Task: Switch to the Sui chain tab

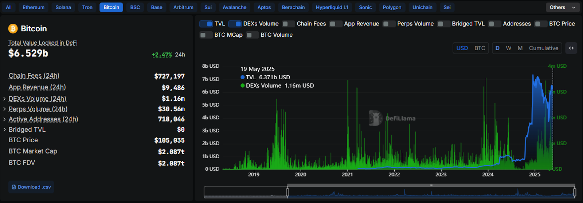Action: (208, 7)
